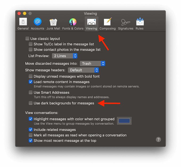Click the Junk Mail tab label

(53, 28)
